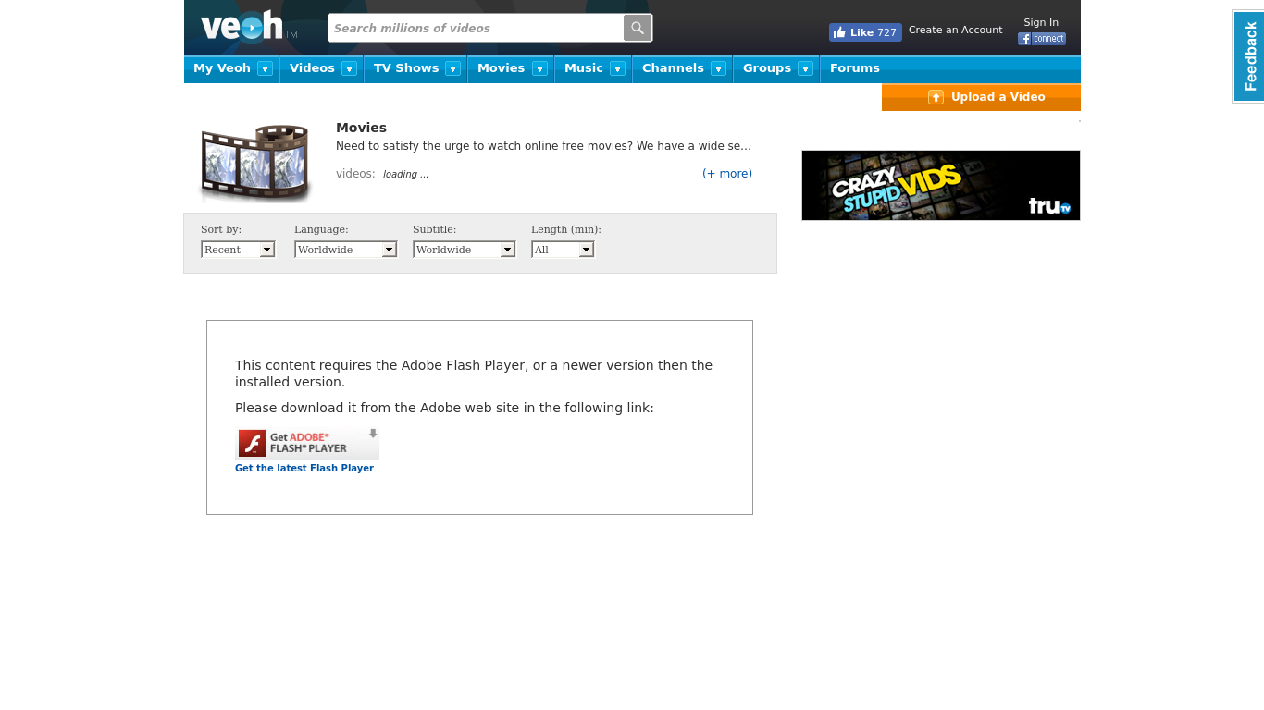Expand the Channels menu arrow
This screenshot has height=710, width=1264.
tap(718, 68)
